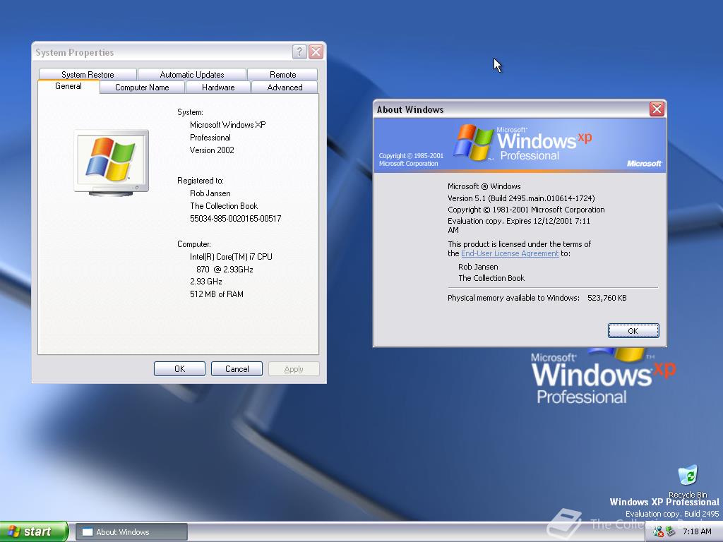Click 'Intel(R) Core(TM) i7 CPU' text
This screenshot has width=723, height=542.
(231, 257)
